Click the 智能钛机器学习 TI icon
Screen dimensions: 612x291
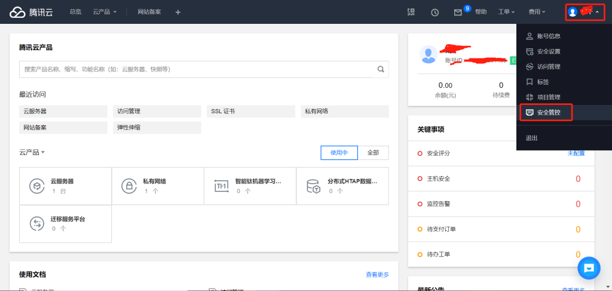(221, 186)
